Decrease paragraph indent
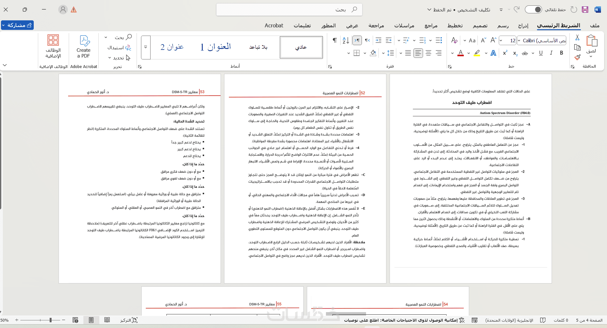Image resolution: width=607 pixels, height=328 pixels. pyautogui.click(x=389, y=40)
